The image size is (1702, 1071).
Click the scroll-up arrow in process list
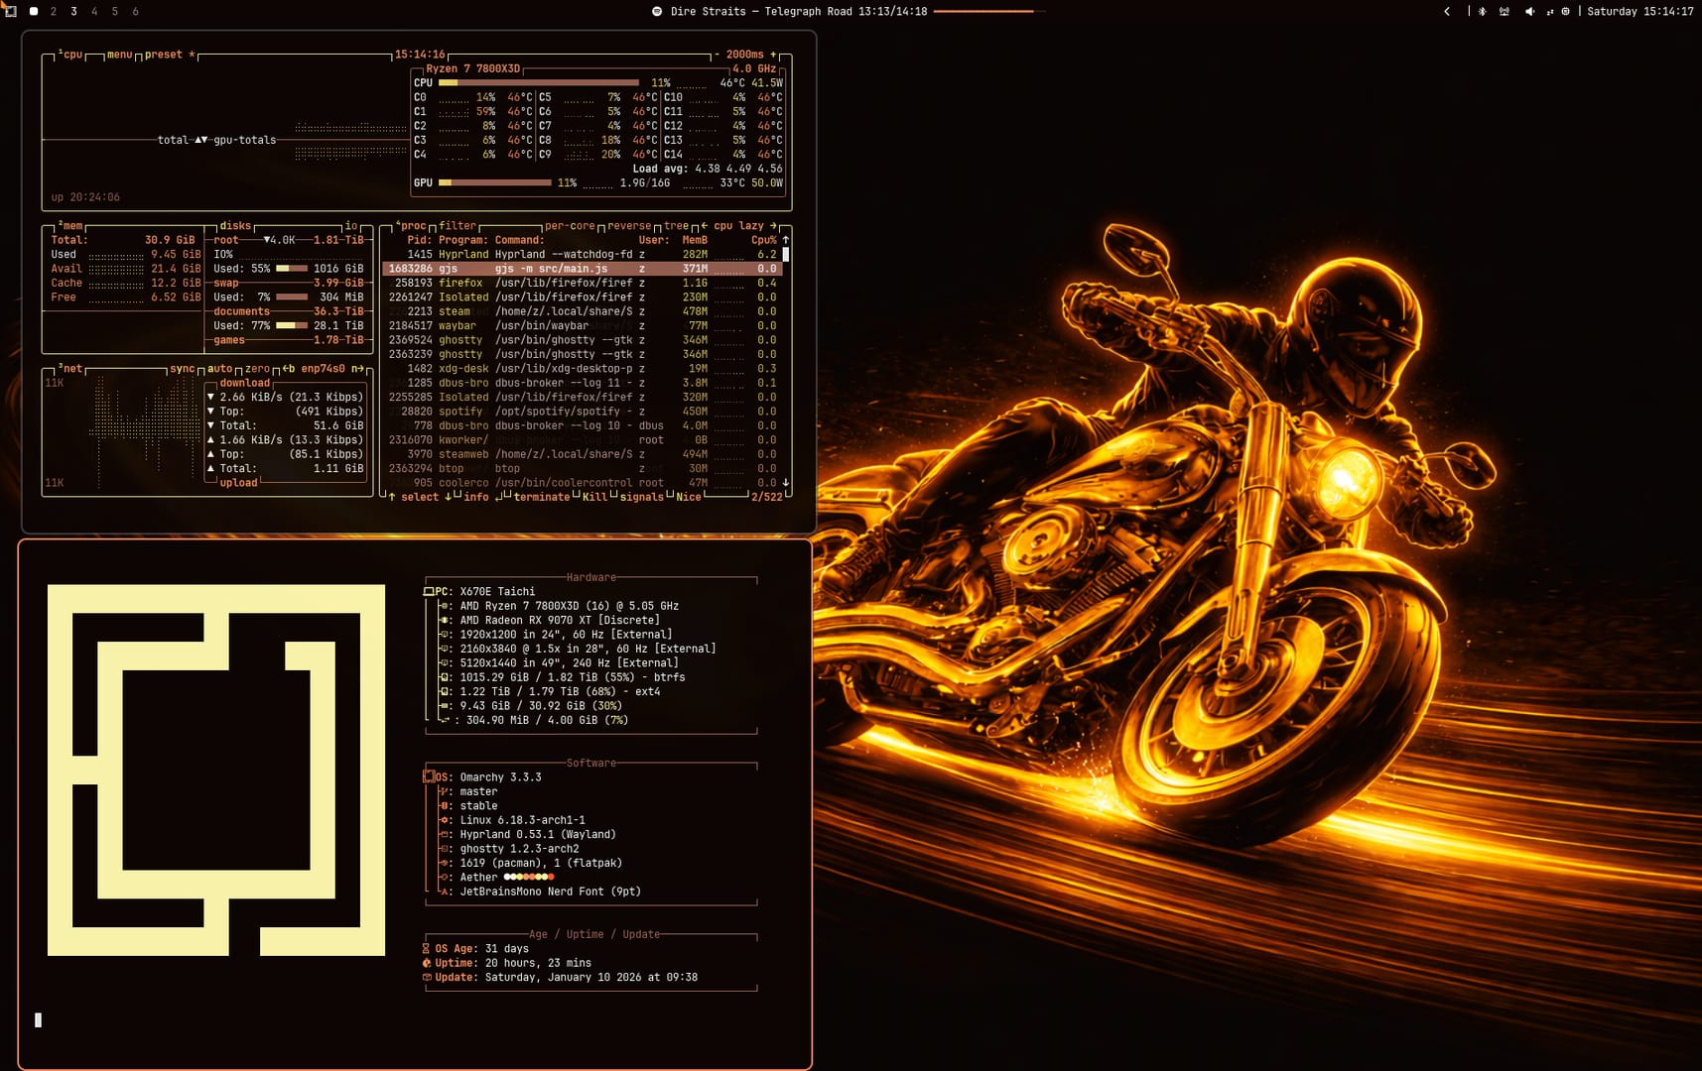[786, 240]
